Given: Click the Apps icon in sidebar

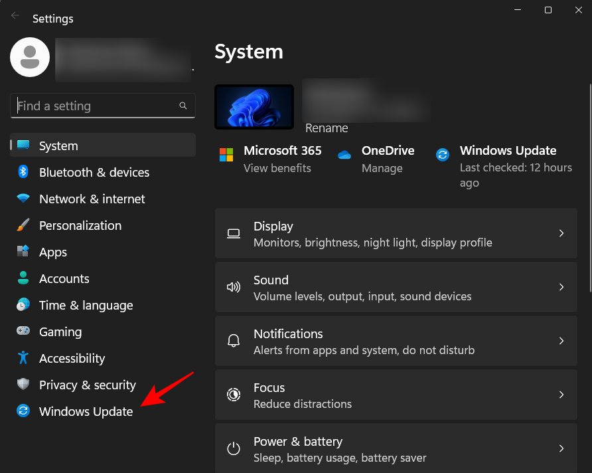Looking at the screenshot, I should pyautogui.click(x=23, y=251).
